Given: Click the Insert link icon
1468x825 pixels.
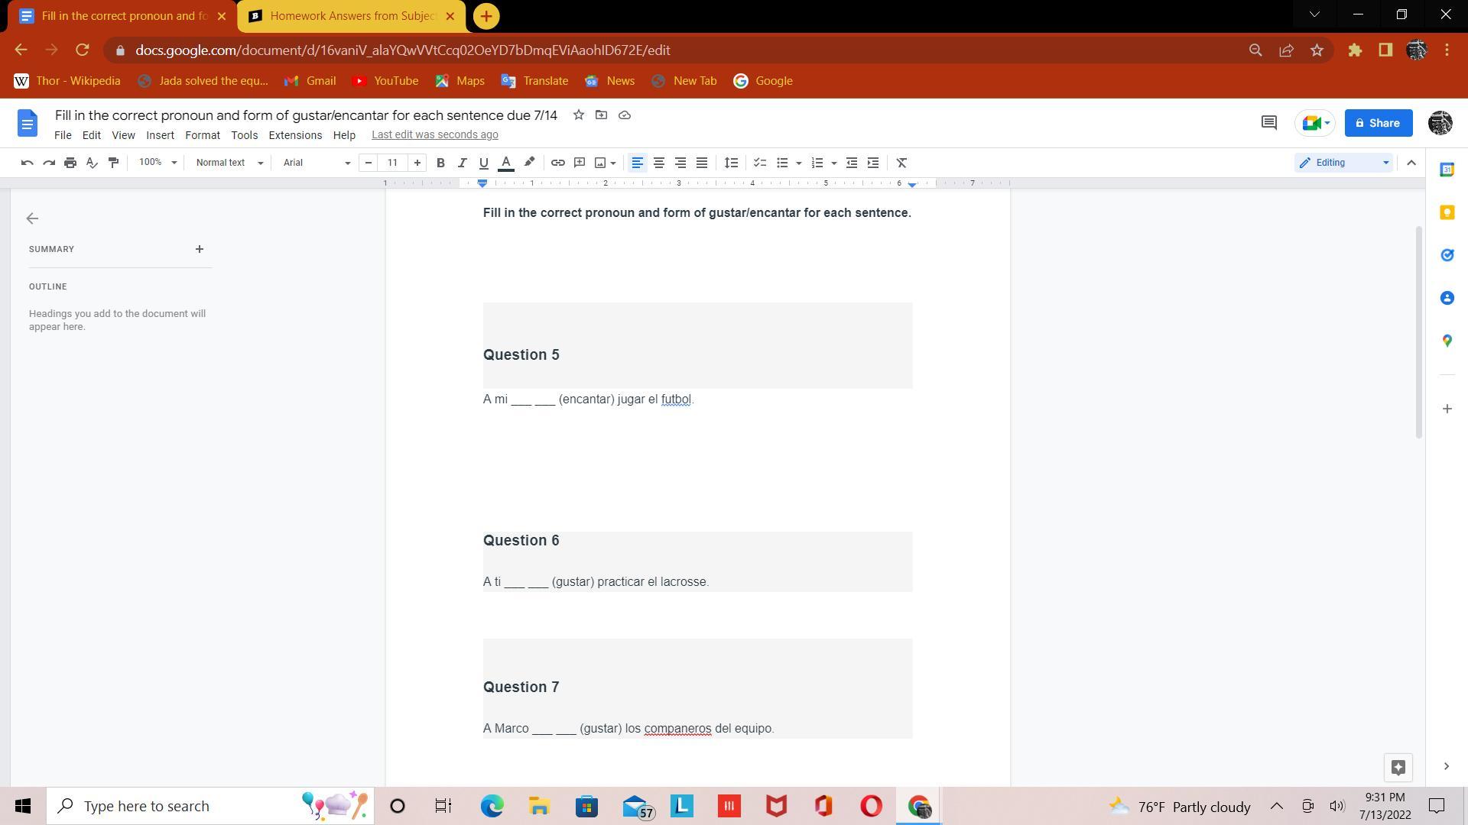Looking at the screenshot, I should pos(557,163).
